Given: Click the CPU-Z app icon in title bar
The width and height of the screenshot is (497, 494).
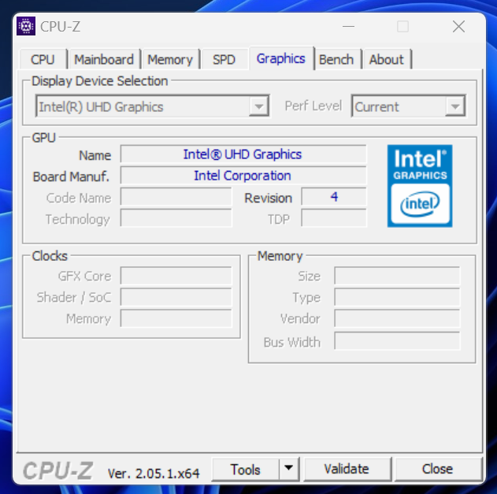Looking at the screenshot, I should pyautogui.click(x=26, y=27).
